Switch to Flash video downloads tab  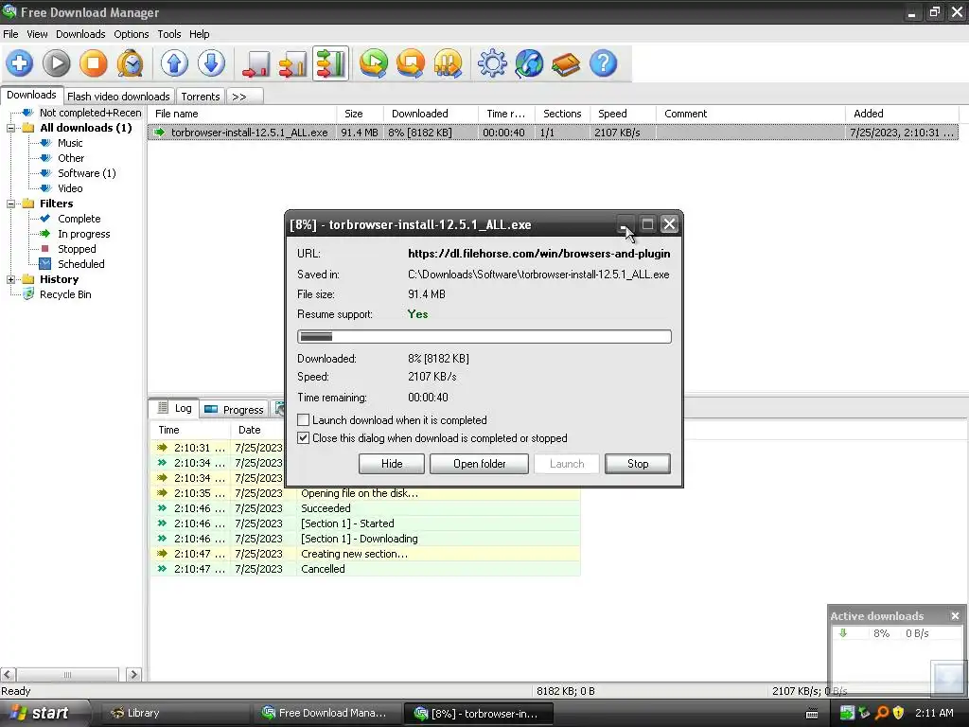point(118,97)
